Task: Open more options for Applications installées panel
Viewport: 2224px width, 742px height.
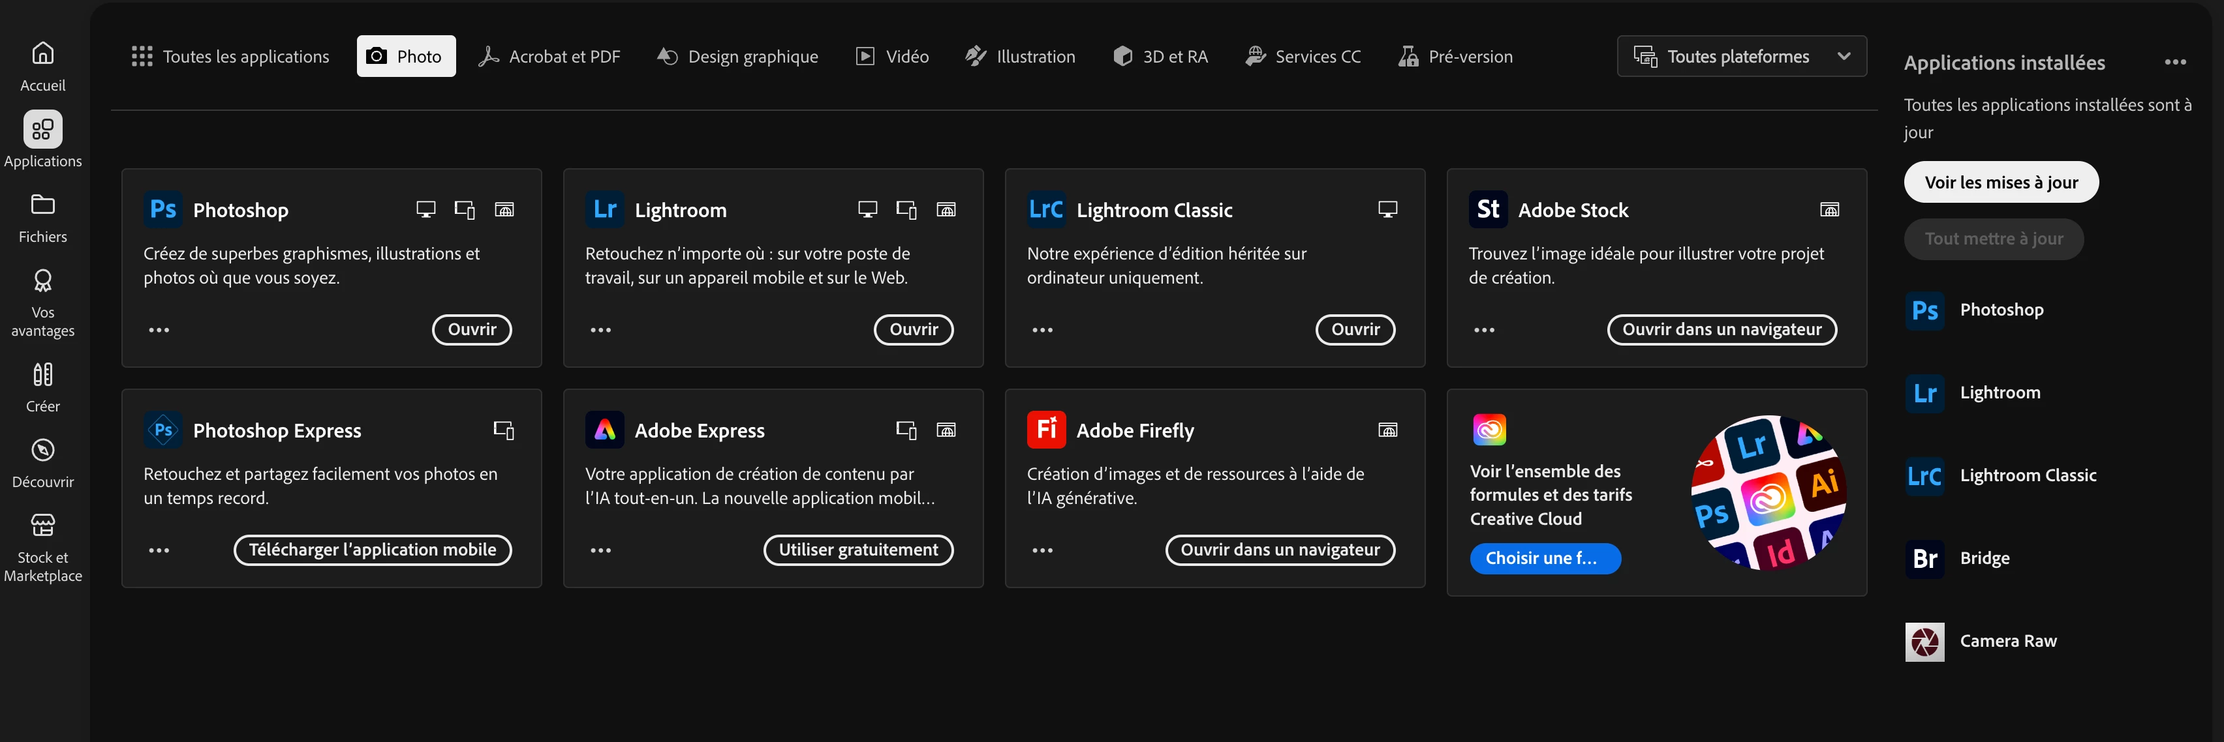Action: (x=2175, y=62)
